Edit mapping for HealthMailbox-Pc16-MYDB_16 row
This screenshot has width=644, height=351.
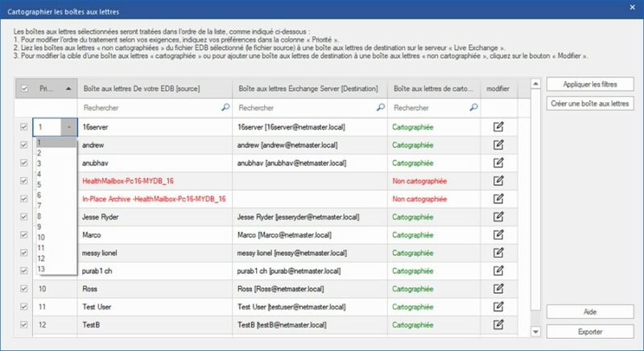click(498, 180)
